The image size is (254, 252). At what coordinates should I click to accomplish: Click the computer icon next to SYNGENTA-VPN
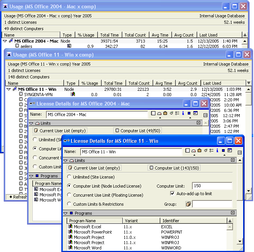pos(21,94)
